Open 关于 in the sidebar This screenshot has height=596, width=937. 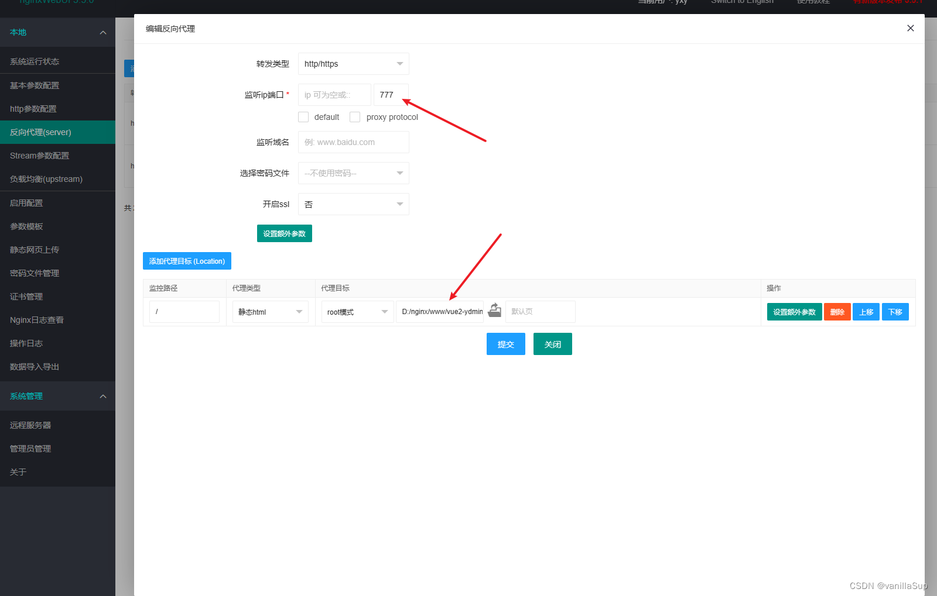(57, 472)
